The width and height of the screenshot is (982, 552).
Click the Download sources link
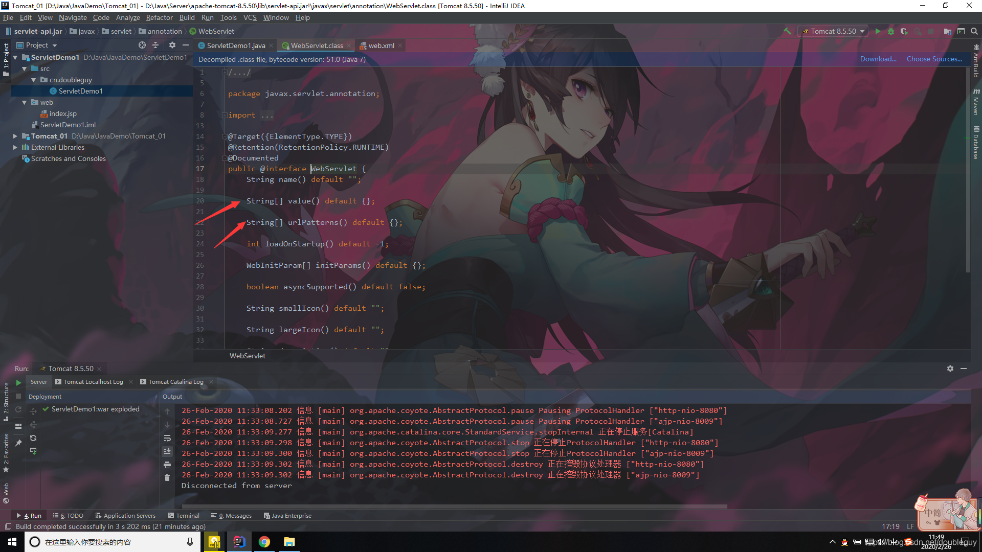pyautogui.click(x=878, y=59)
